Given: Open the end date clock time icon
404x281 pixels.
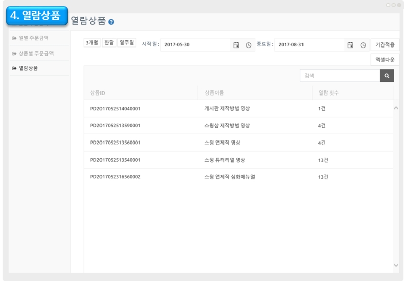Looking at the screenshot, I should pos(363,45).
